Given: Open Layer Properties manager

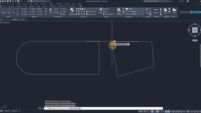Looking at the screenshot, I should coord(72,12).
